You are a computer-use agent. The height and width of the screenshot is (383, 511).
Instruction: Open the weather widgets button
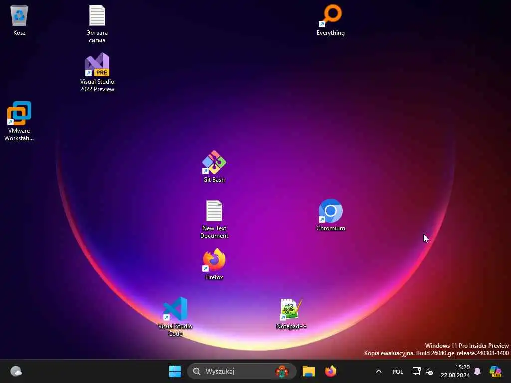point(16,371)
